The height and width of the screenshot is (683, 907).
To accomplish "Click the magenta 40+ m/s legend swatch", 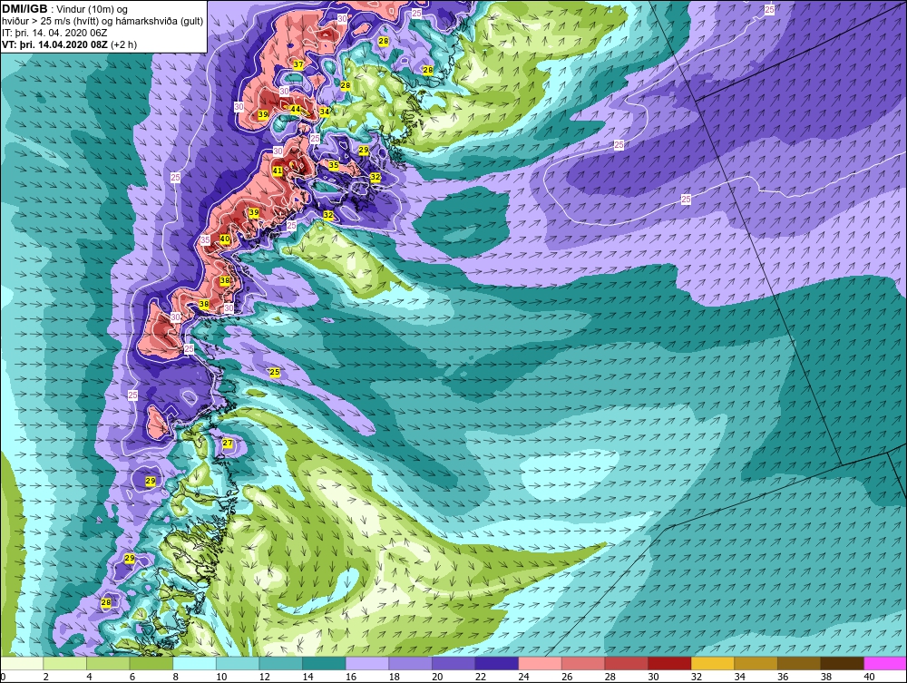I will [885, 663].
